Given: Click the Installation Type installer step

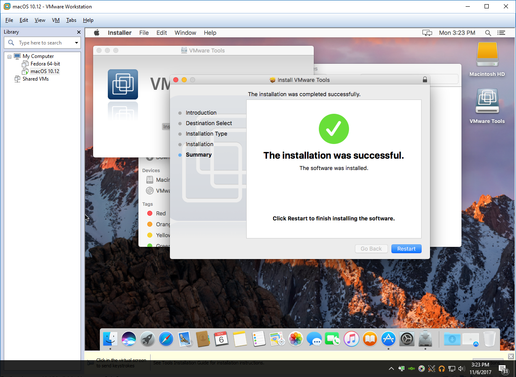Looking at the screenshot, I should (x=206, y=134).
